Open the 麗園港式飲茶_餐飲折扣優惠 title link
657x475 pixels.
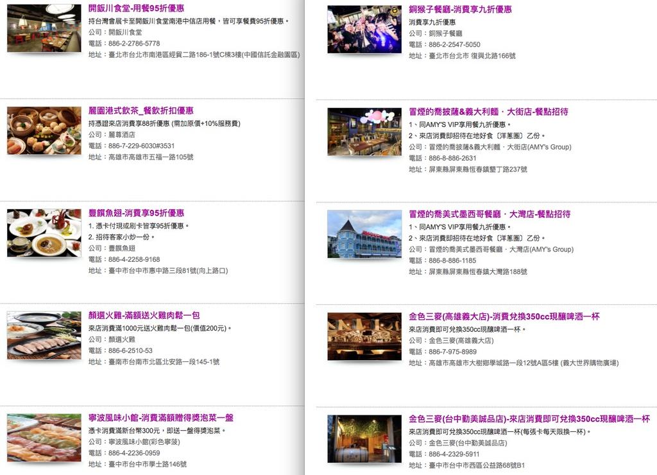click(141, 110)
